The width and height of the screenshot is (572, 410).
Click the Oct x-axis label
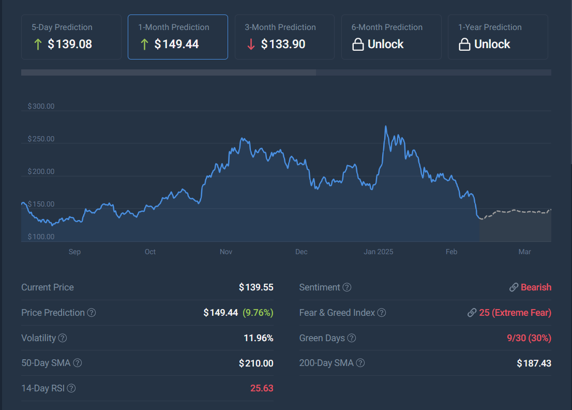click(x=150, y=252)
